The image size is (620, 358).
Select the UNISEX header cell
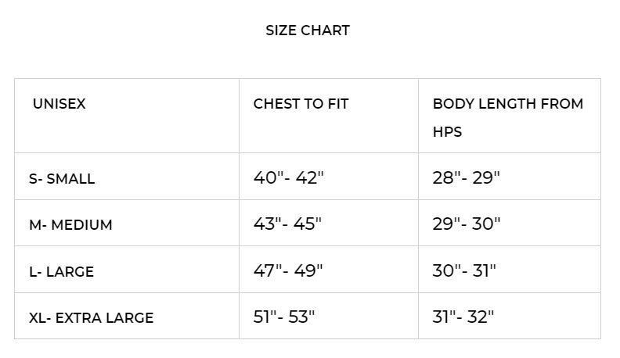click(59, 104)
